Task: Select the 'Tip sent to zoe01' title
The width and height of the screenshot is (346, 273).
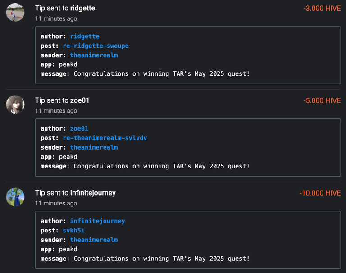Action: pos(62,100)
